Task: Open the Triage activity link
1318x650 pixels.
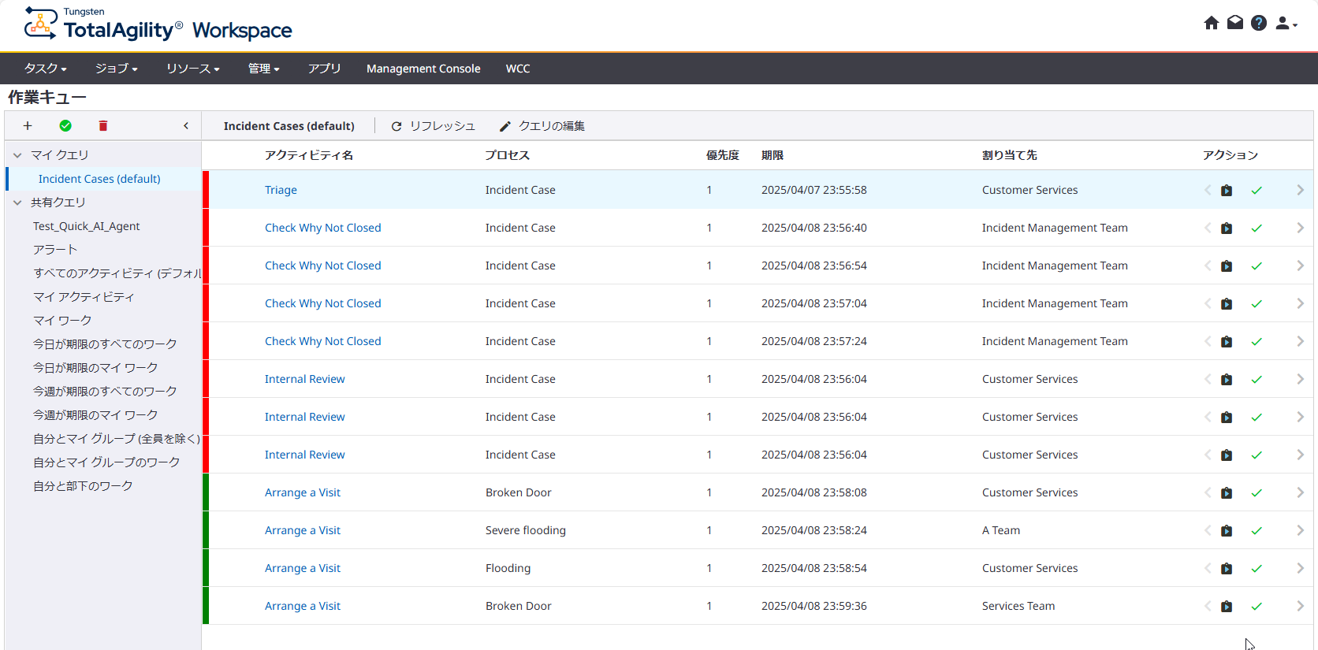Action: pyautogui.click(x=281, y=190)
